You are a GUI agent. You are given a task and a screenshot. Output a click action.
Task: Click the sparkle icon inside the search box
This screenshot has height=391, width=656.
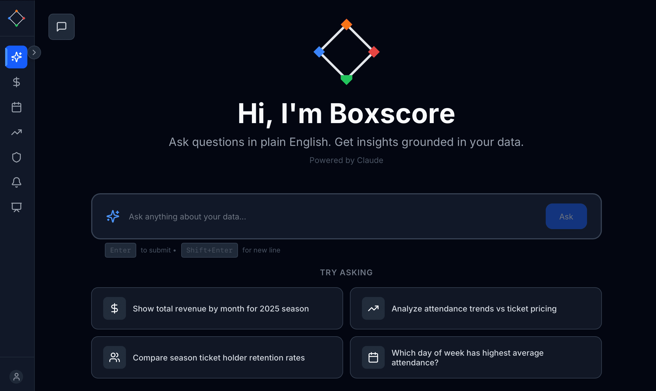tap(113, 216)
